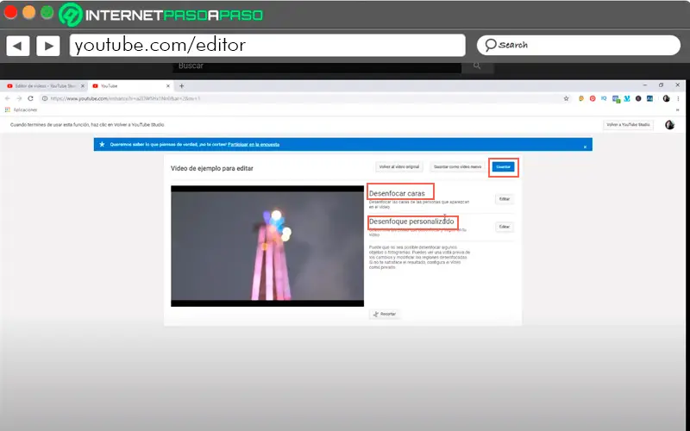
Task: Click the Recortar button with scissors icon
Action: click(x=385, y=314)
